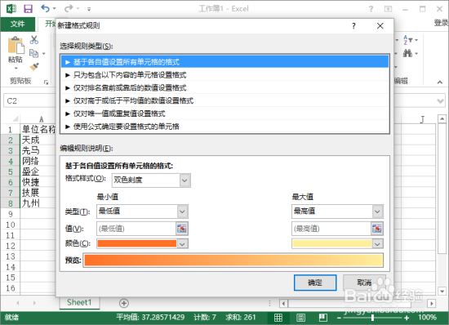This screenshot has height=325, width=449.
Task: Select rule 仅对高于或低于平均值的数值设置格式
Action: 224,100
